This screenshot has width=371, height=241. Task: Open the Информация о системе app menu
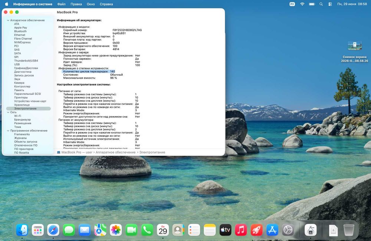point(33,4)
